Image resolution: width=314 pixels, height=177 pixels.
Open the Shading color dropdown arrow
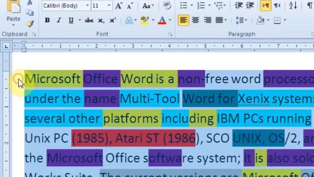(x=268, y=20)
